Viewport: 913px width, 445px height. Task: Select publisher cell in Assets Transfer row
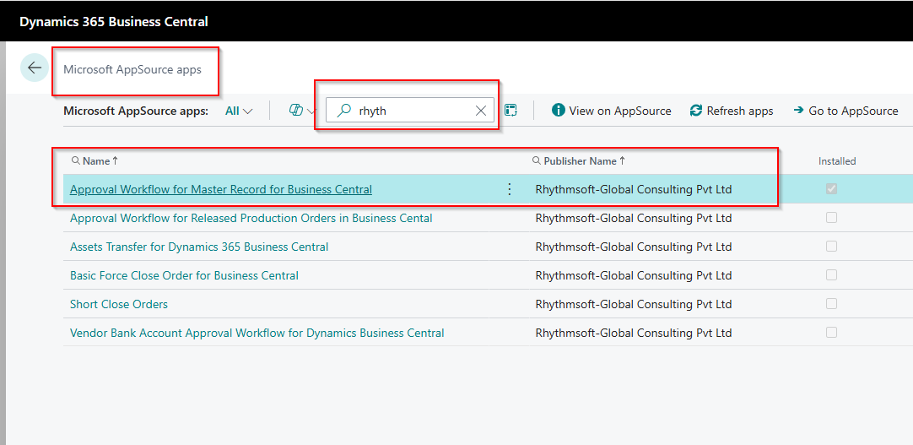coord(634,247)
